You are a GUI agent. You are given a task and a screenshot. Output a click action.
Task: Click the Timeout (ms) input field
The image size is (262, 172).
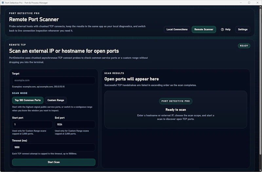coord(54,147)
